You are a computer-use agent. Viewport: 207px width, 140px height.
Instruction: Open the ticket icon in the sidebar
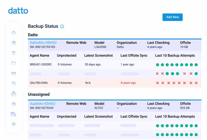(x=14, y=73)
